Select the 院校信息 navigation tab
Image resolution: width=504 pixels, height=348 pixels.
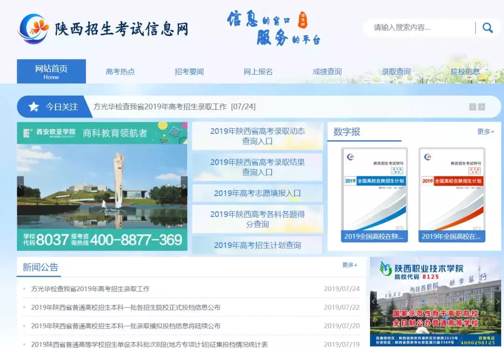point(465,71)
